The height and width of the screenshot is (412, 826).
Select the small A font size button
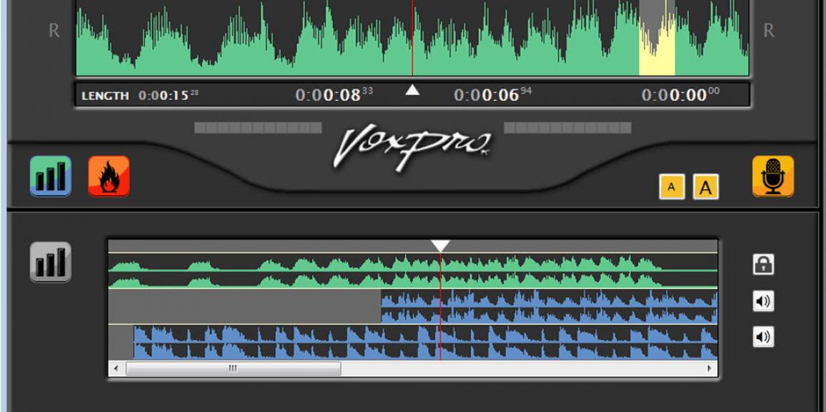pos(672,187)
